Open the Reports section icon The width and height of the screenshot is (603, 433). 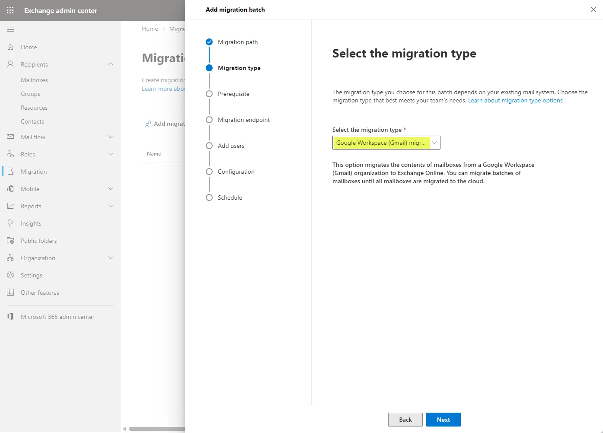[x=10, y=206]
